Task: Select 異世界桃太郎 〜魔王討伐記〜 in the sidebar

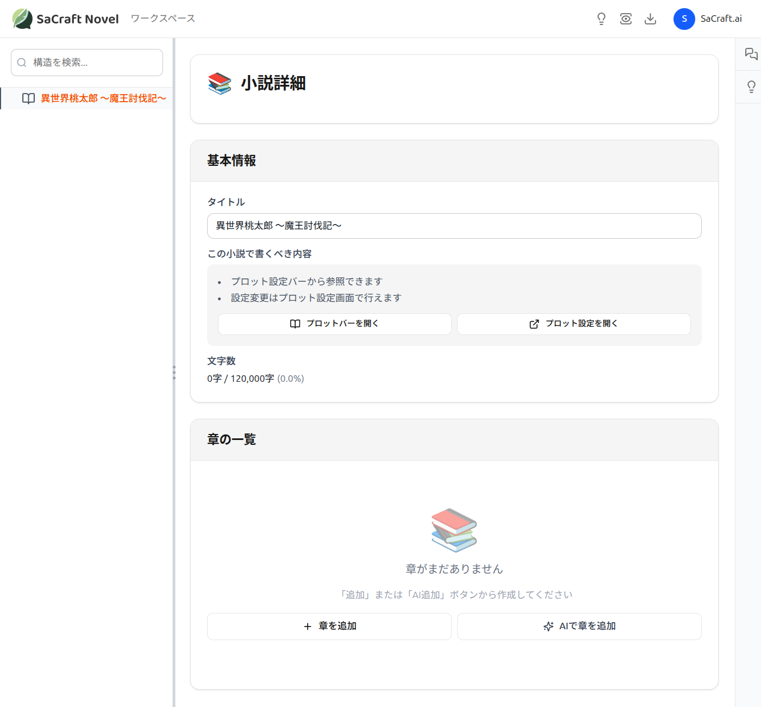Action: 102,98
